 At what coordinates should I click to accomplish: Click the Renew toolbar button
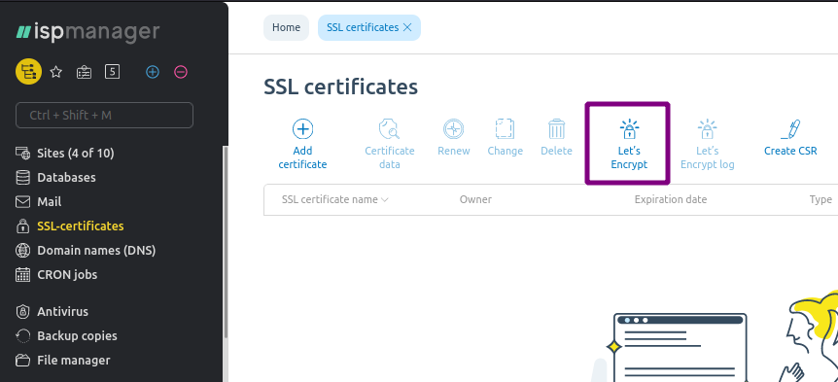pyautogui.click(x=454, y=138)
